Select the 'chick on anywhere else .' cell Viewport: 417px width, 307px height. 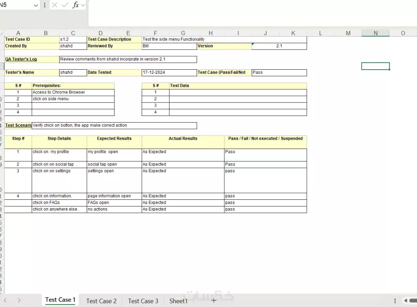pyautogui.click(x=59, y=209)
